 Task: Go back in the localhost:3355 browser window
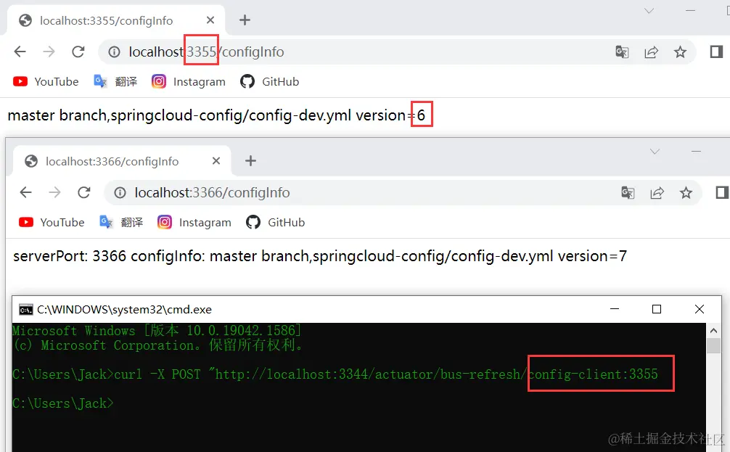[20, 52]
